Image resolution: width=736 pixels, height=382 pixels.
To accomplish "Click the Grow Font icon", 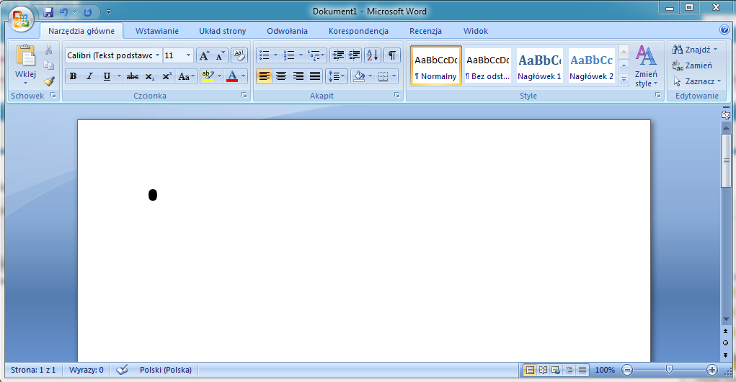I will pyautogui.click(x=204, y=55).
